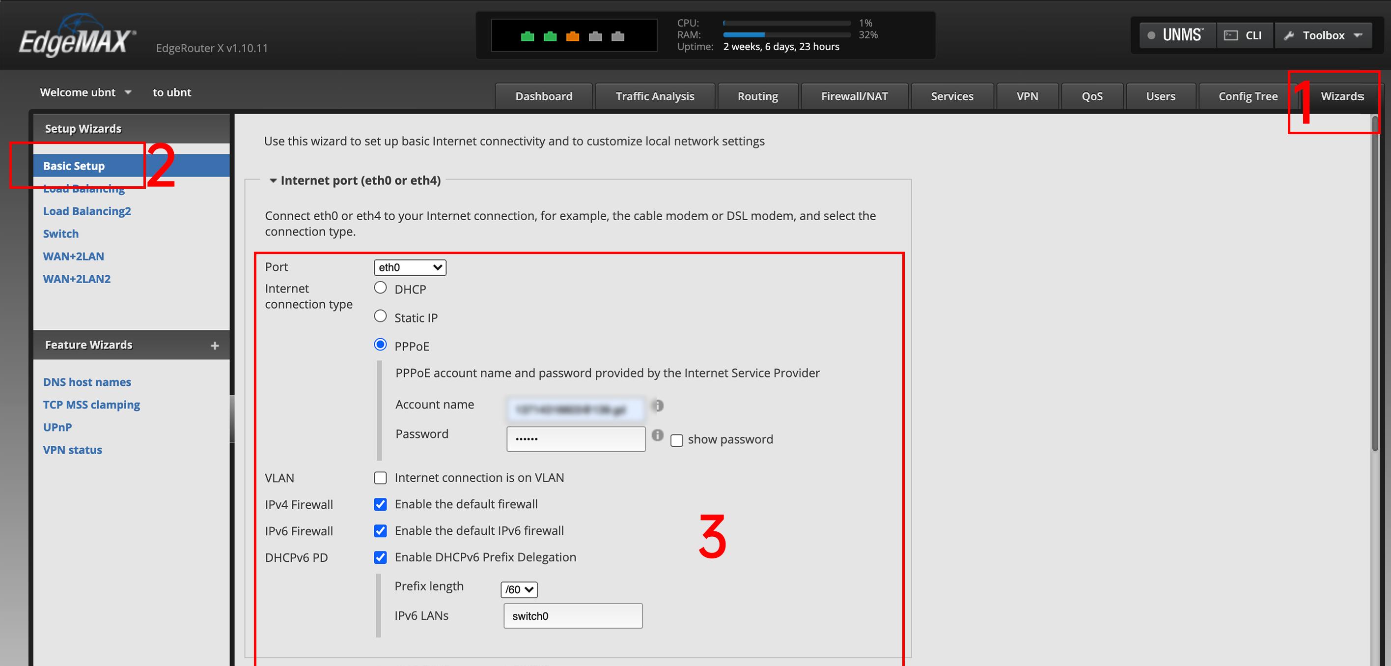Click the last gray port icon
This screenshot has width=1391, height=666.
pos(618,37)
